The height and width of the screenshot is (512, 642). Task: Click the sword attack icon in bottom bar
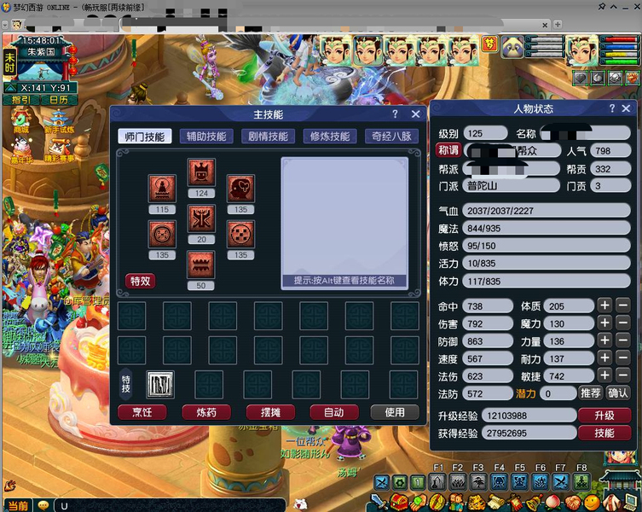point(379,502)
